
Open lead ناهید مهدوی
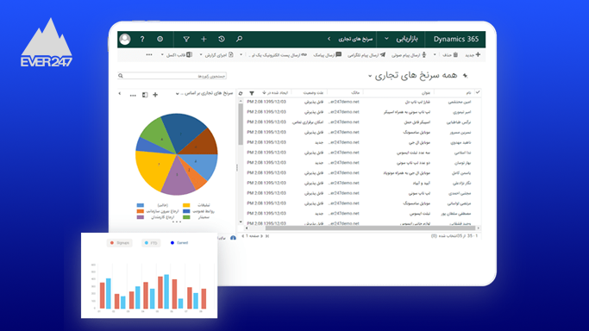pyautogui.click(x=461, y=142)
